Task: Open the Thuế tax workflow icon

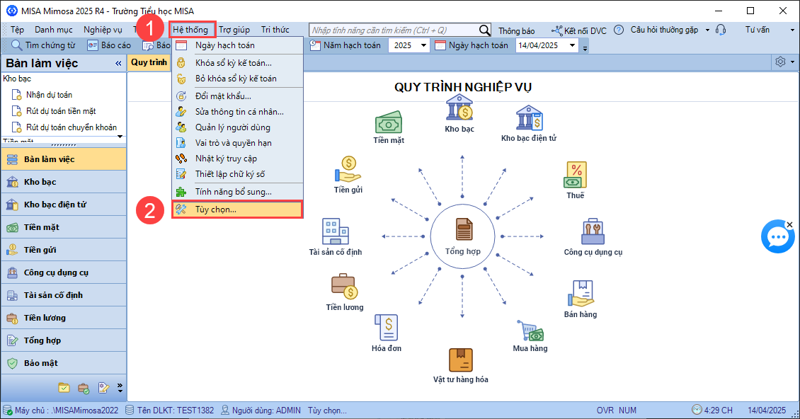Action: coord(576,175)
